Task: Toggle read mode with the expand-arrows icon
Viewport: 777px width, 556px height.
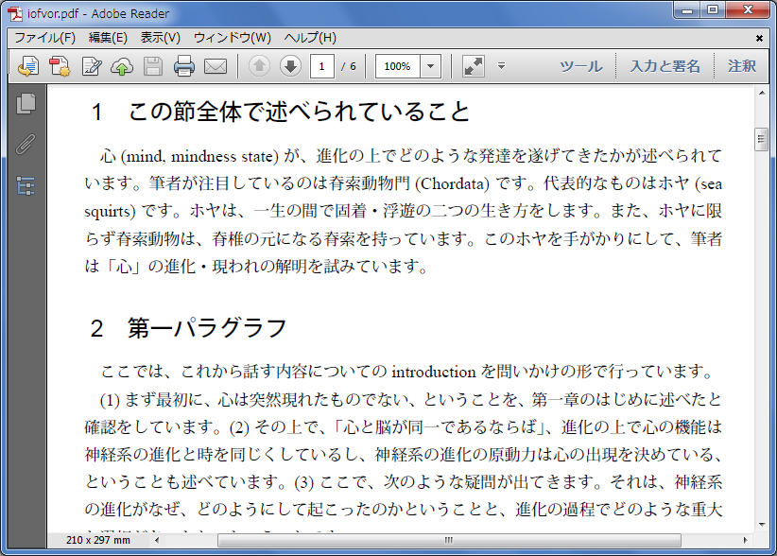Action: point(474,66)
